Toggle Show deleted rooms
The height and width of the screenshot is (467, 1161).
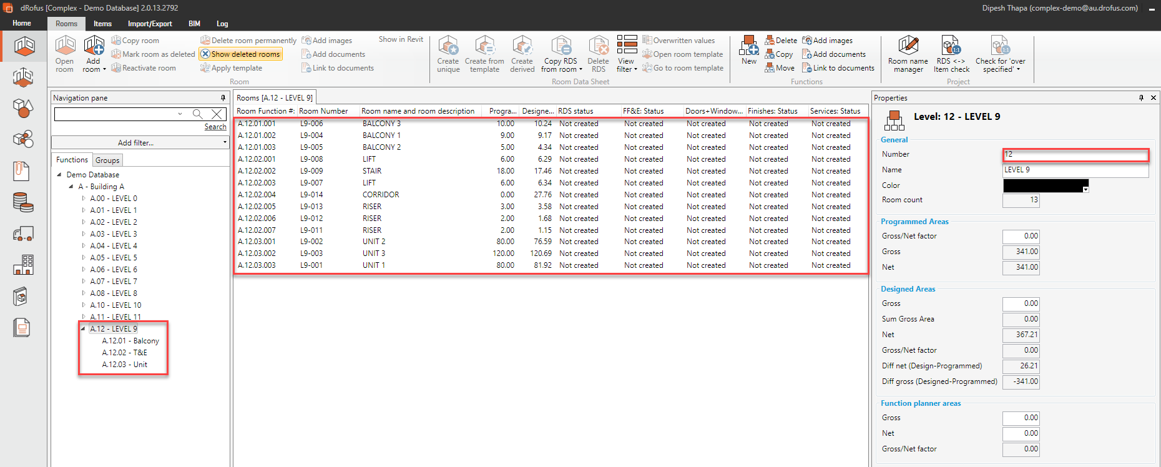click(x=240, y=54)
